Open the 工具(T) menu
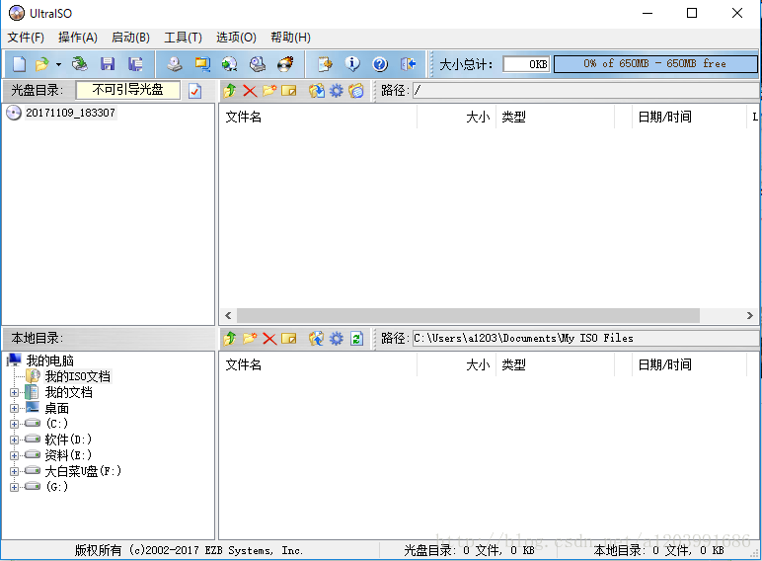Viewport: 762px width, 561px height. click(x=183, y=38)
